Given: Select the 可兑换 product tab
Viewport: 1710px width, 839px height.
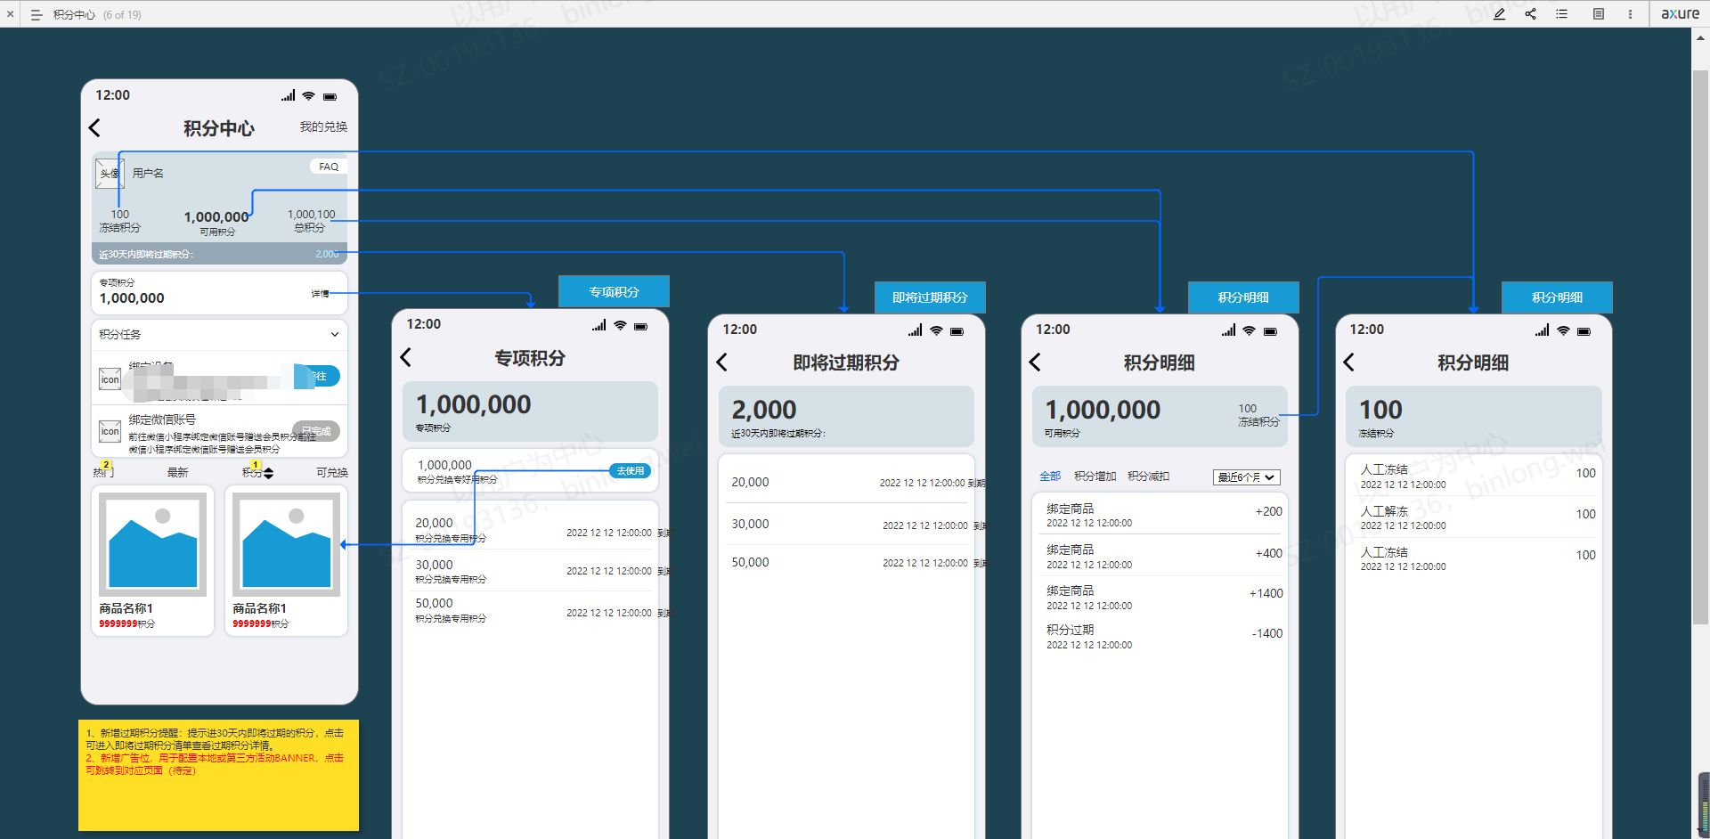Looking at the screenshot, I should tap(332, 472).
